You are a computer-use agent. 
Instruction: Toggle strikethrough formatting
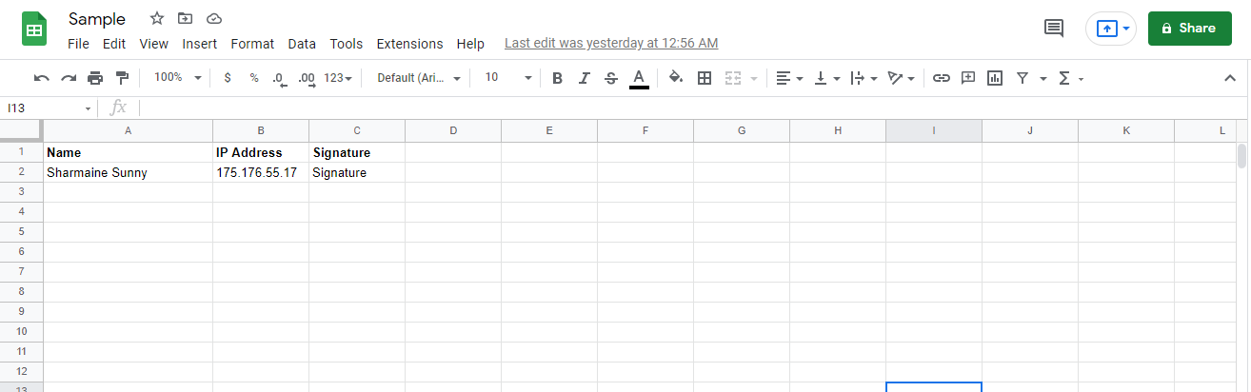pos(611,78)
